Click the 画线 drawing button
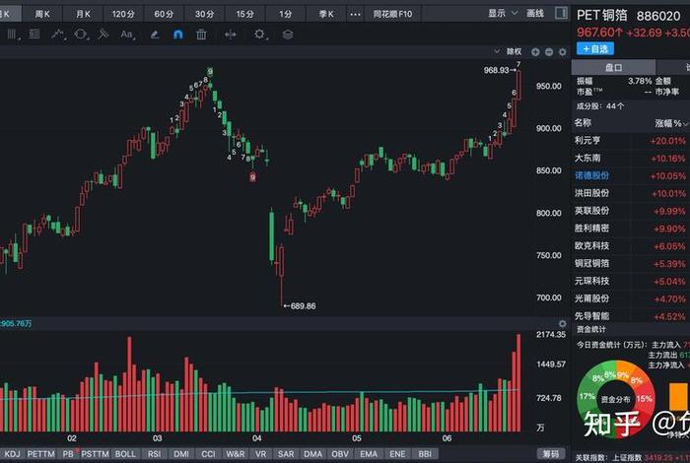The width and height of the screenshot is (690, 463). [x=535, y=14]
